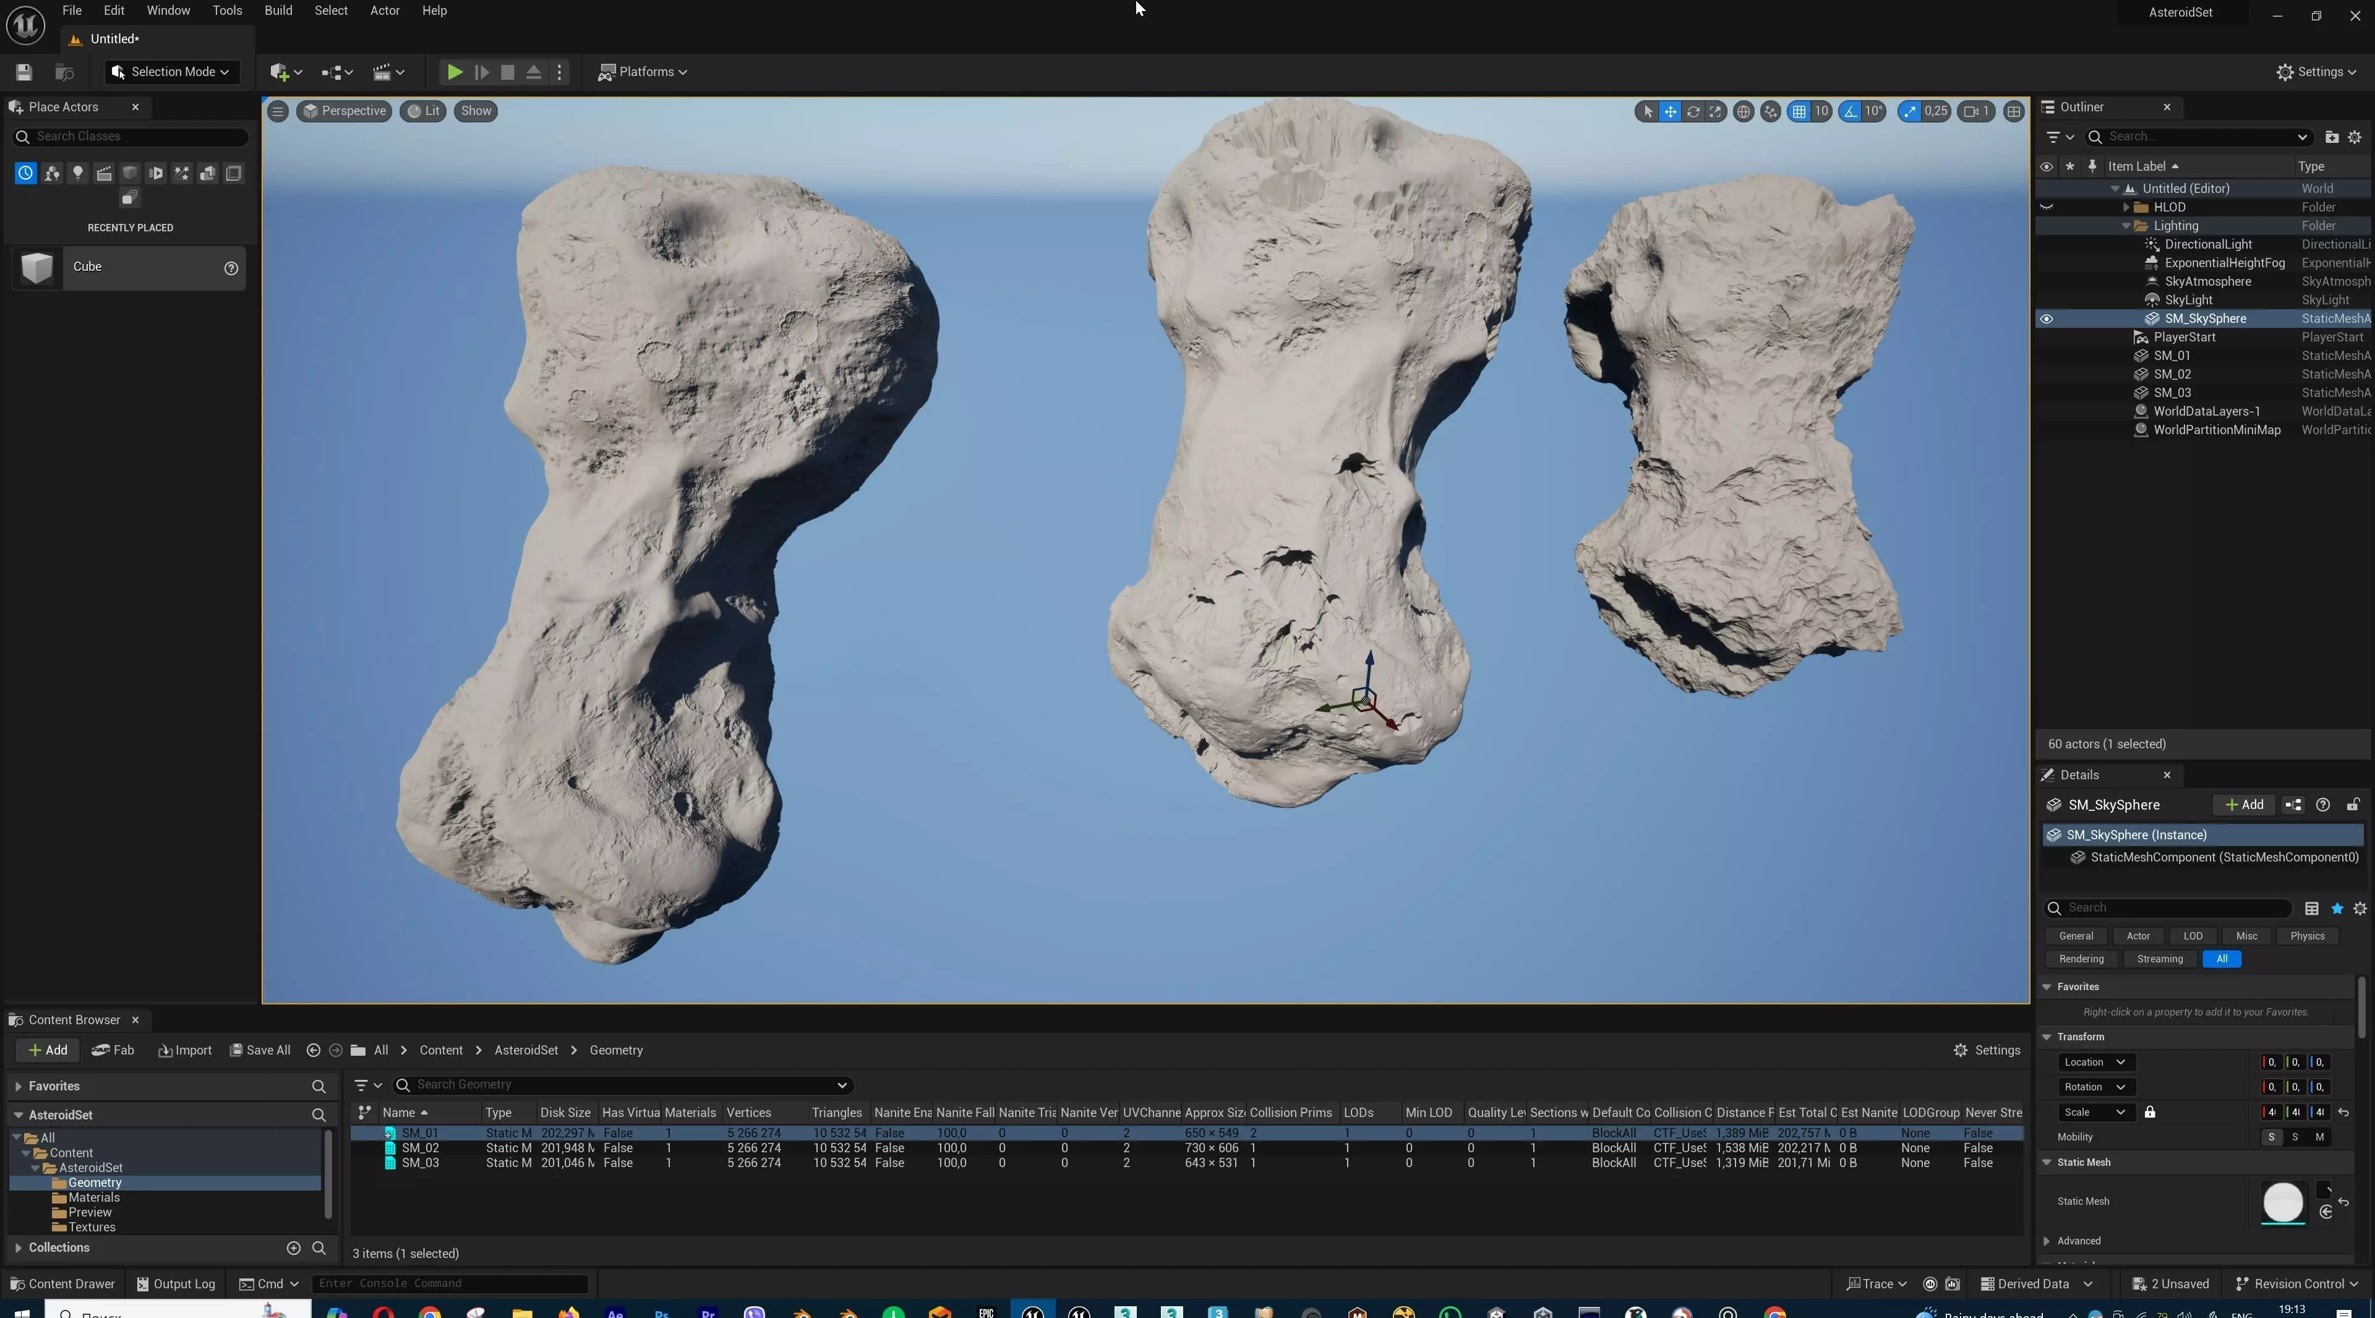Open the top-right Settings dropdown
Viewport: 2375px width, 1318px height.
(2316, 72)
